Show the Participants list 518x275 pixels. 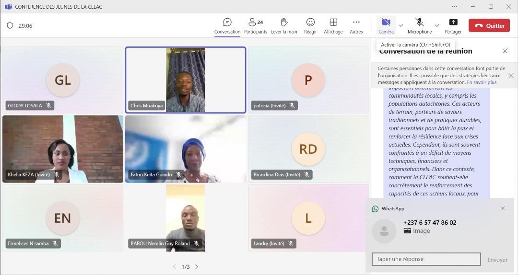pyautogui.click(x=255, y=26)
